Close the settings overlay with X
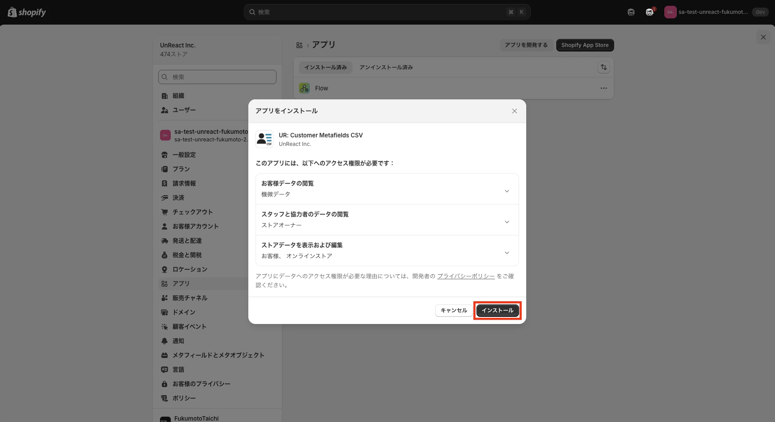775x422 pixels. [x=763, y=37]
